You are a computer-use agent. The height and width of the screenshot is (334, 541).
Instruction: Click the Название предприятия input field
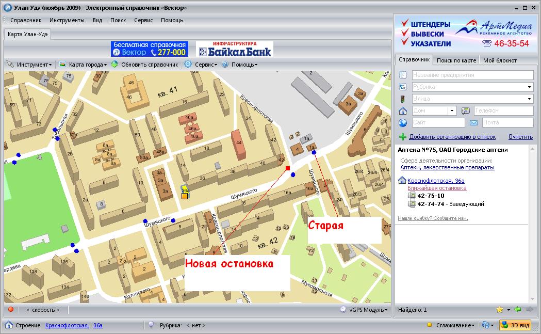click(x=472, y=75)
